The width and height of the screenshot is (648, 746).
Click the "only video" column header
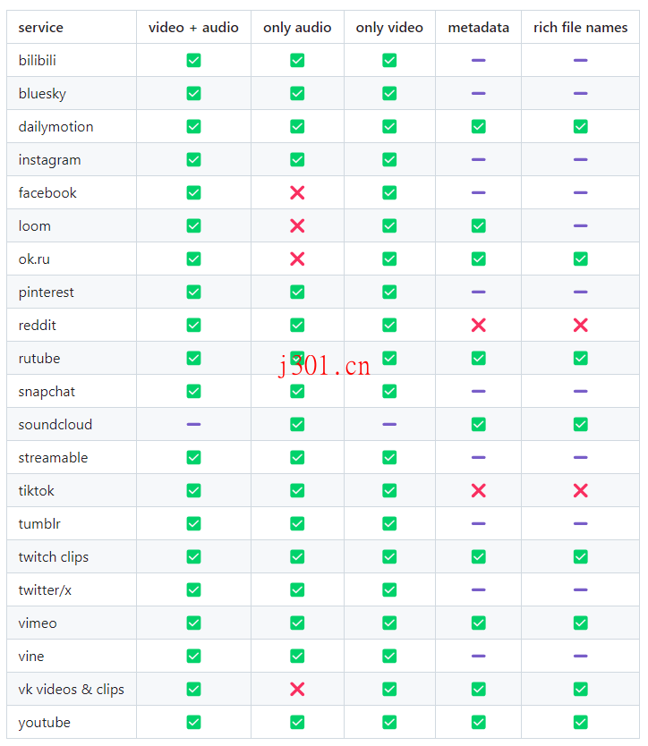click(389, 28)
